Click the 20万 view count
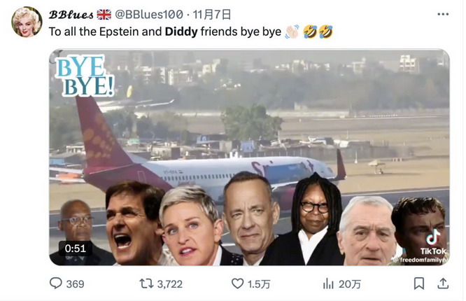The height and width of the screenshot is (301, 466). click(x=351, y=283)
